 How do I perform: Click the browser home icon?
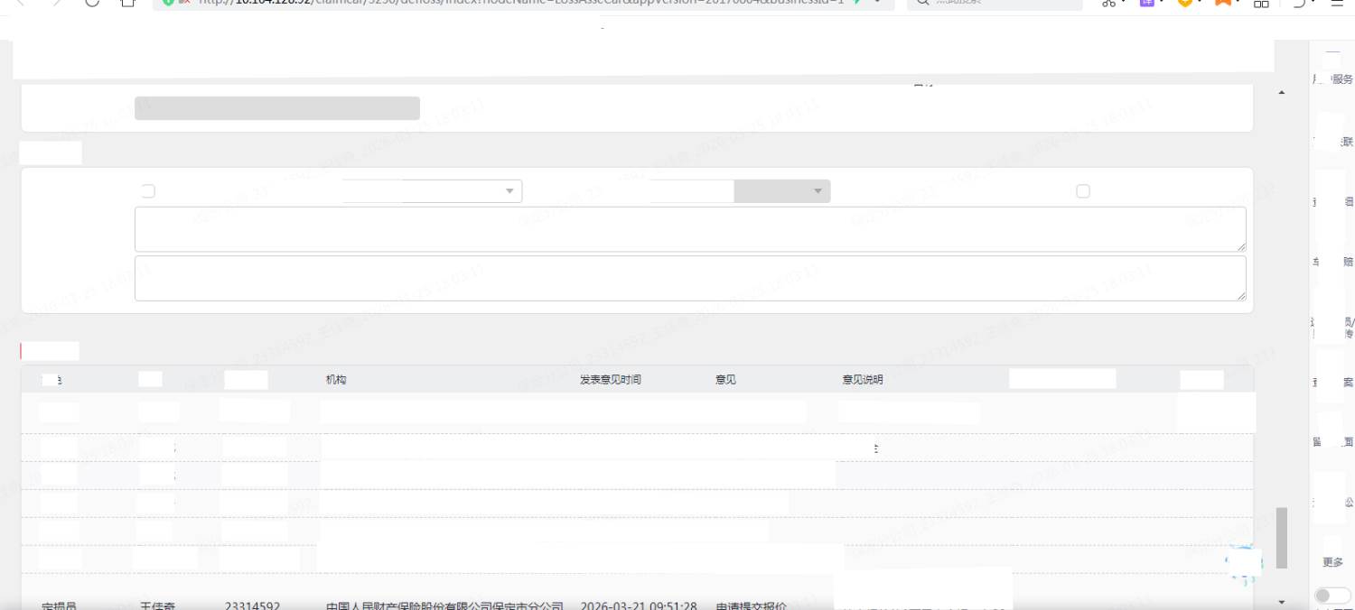[x=127, y=3]
